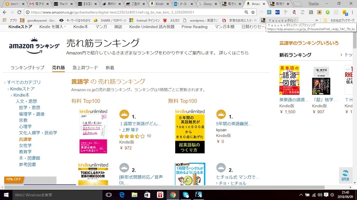Select 参考図書 category

[x=28, y=164]
